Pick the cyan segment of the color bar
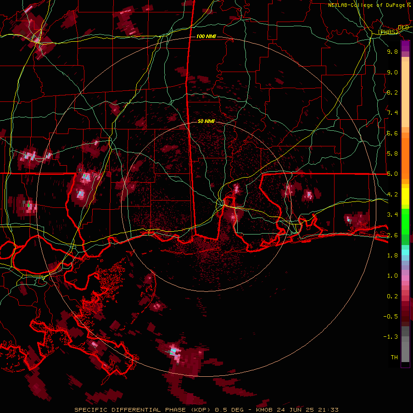Viewport: 413px width, 413px height. pos(405,252)
